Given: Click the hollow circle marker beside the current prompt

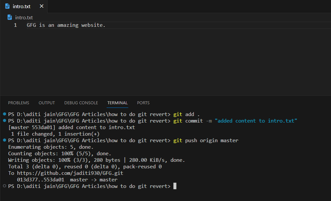Looking at the screenshot, I should coord(4,186).
